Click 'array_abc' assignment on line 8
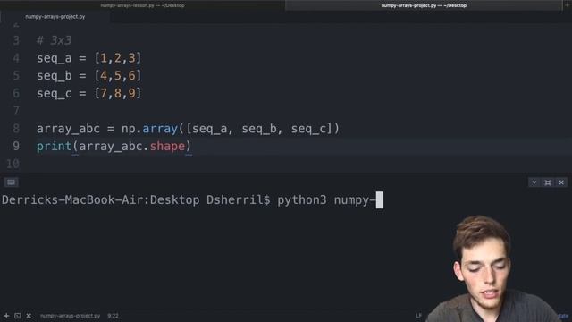This screenshot has width=572, height=322. pyautogui.click(x=68, y=129)
